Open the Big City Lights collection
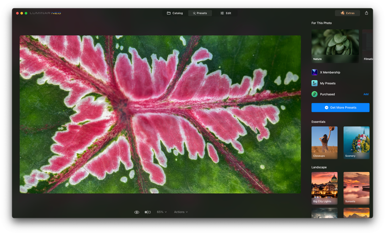This screenshot has width=385, height=234. point(324,188)
